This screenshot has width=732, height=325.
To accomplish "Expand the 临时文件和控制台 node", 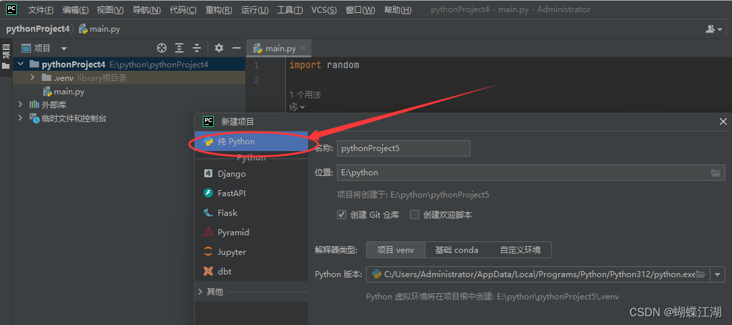I will click(20, 118).
